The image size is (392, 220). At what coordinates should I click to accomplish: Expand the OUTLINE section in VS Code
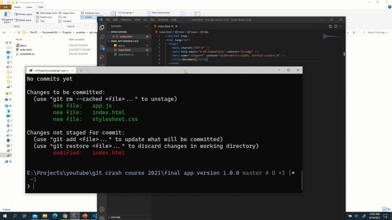pos(115,218)
